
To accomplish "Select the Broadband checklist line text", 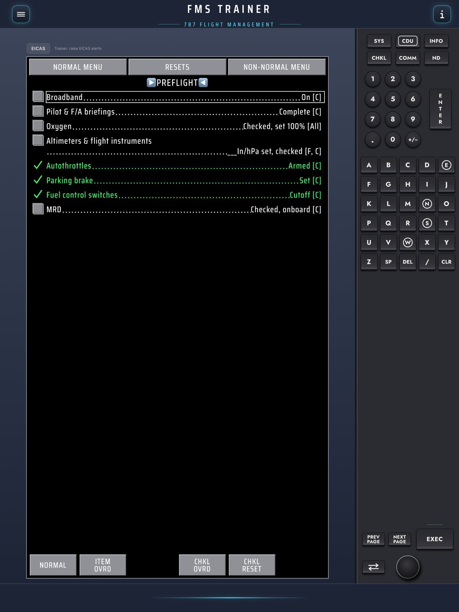I will [185, 97].
